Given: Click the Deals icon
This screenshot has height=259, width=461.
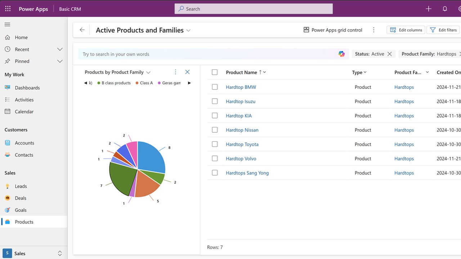Looking at the screenshot, I should [x=8, y=198].
